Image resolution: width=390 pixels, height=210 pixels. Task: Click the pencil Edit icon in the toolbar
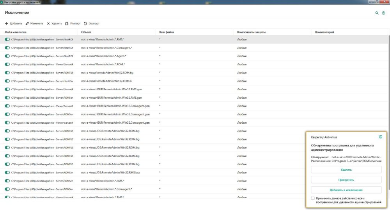[x=27, y=24]
